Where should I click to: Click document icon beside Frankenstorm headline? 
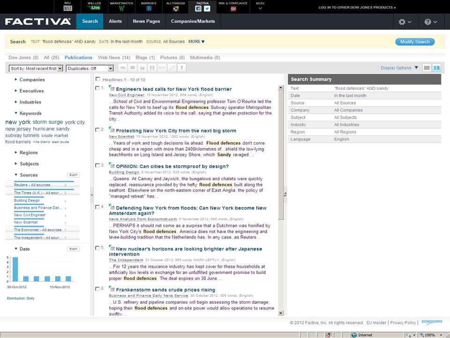[112, 289]
